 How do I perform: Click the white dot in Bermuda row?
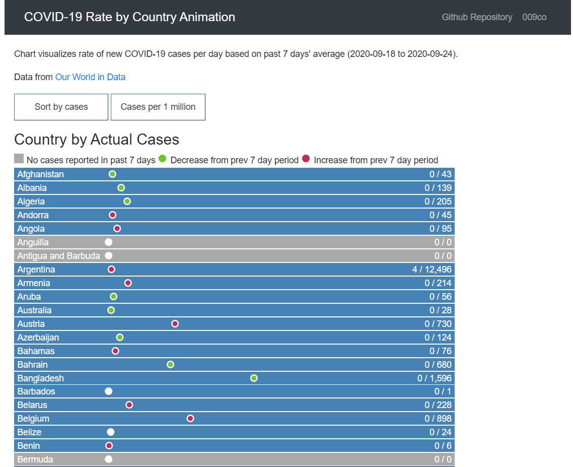(108, 459)
